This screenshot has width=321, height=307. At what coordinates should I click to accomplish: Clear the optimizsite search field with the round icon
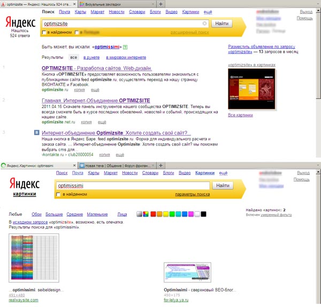(204, 24)
